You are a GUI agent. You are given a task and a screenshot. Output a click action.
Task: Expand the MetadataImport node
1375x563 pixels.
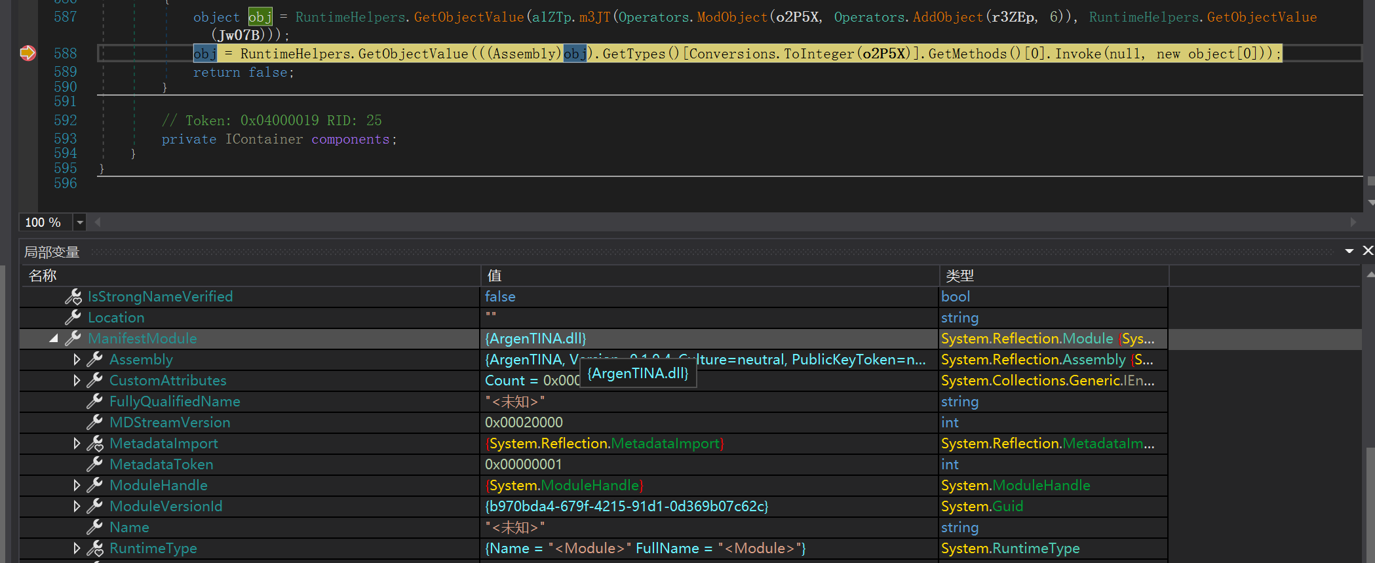pyautogui.click(x=77, y=444)
